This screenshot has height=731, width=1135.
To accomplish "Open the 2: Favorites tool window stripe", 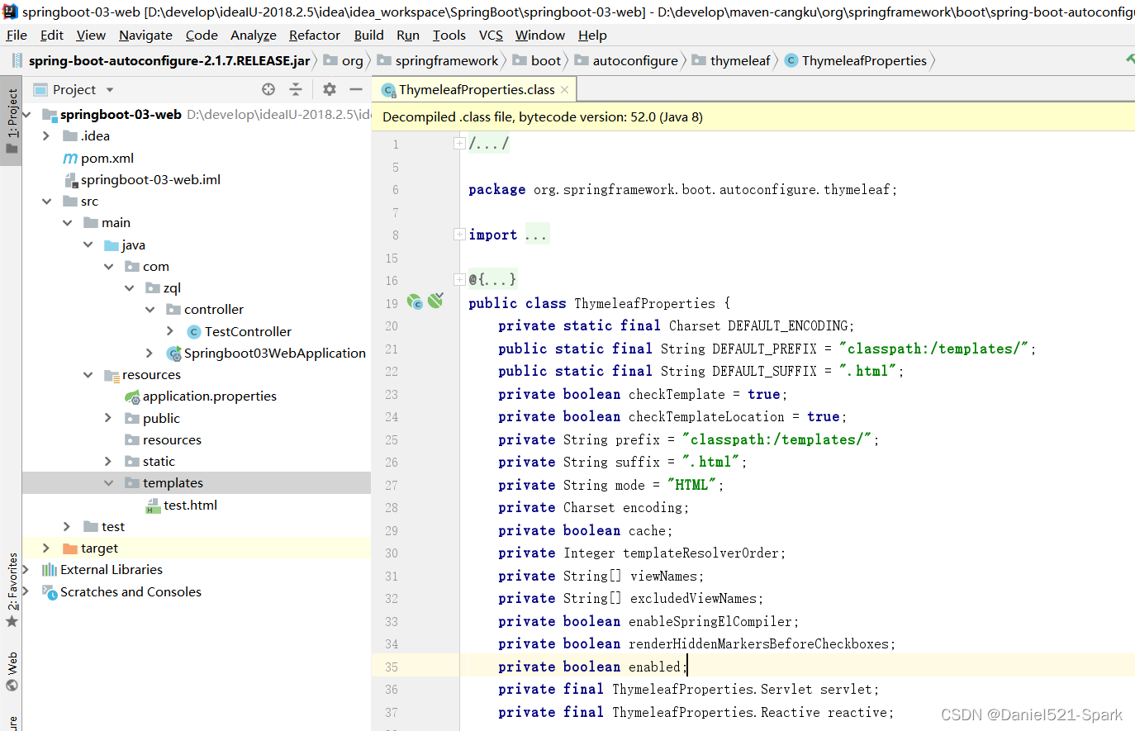I will click(12, 590).
